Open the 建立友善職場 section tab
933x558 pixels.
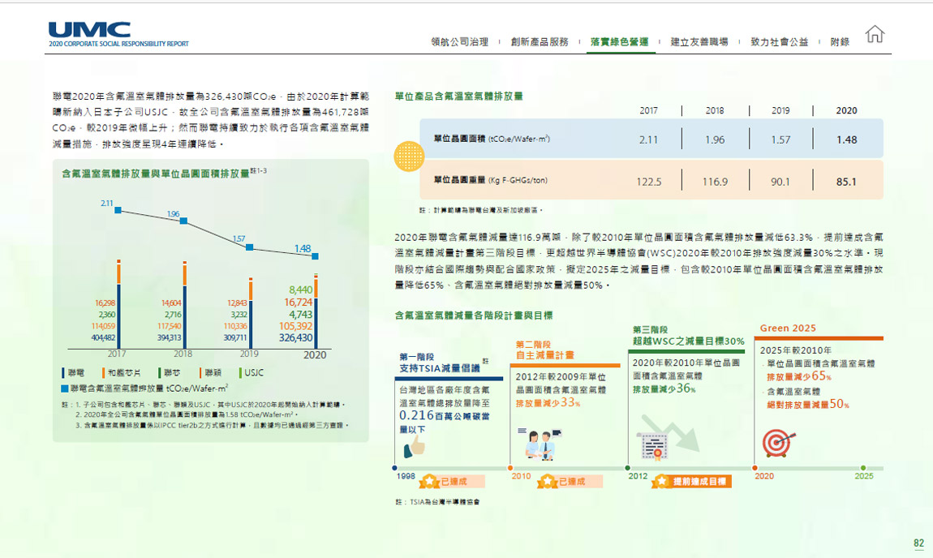coord(699,42)
